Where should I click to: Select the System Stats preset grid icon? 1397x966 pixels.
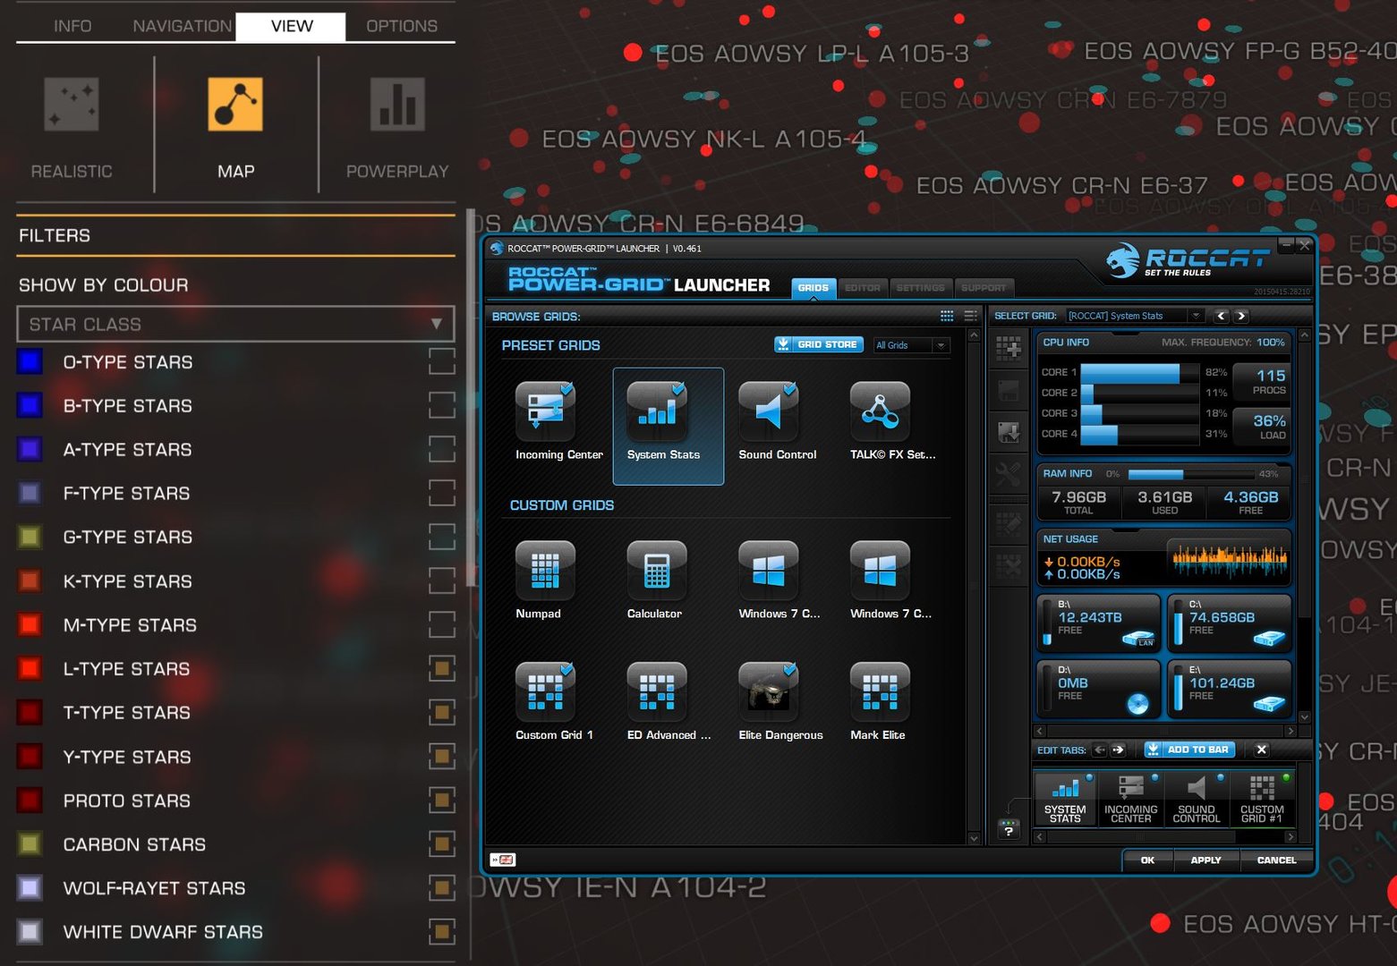(657, 411)
